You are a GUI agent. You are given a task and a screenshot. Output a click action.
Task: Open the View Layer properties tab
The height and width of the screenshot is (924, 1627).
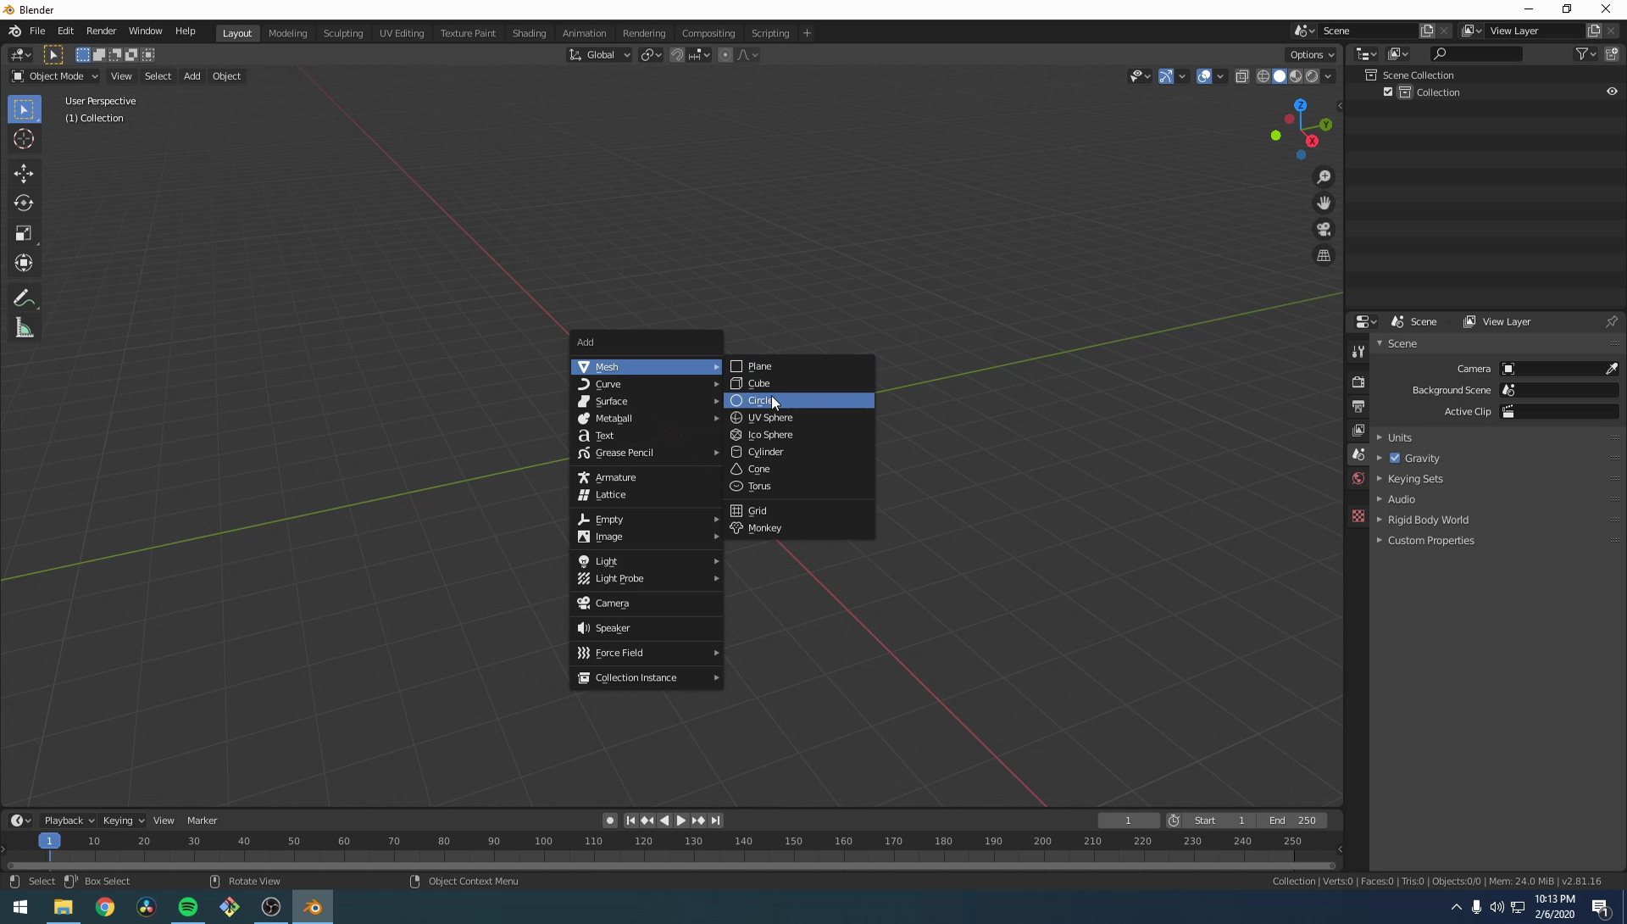(x=1358, y=430)
